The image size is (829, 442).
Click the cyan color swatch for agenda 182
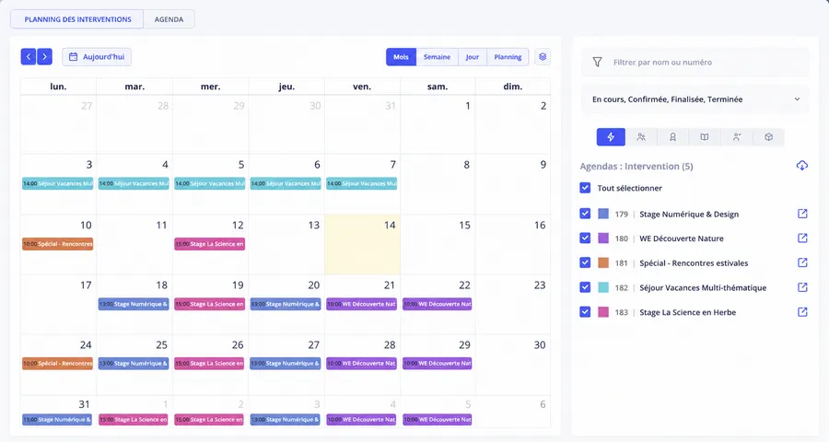(603, 287)
